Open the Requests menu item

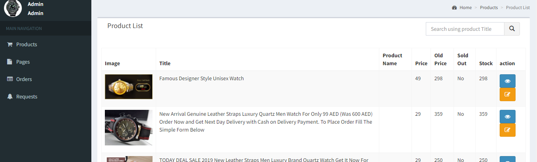27,97
